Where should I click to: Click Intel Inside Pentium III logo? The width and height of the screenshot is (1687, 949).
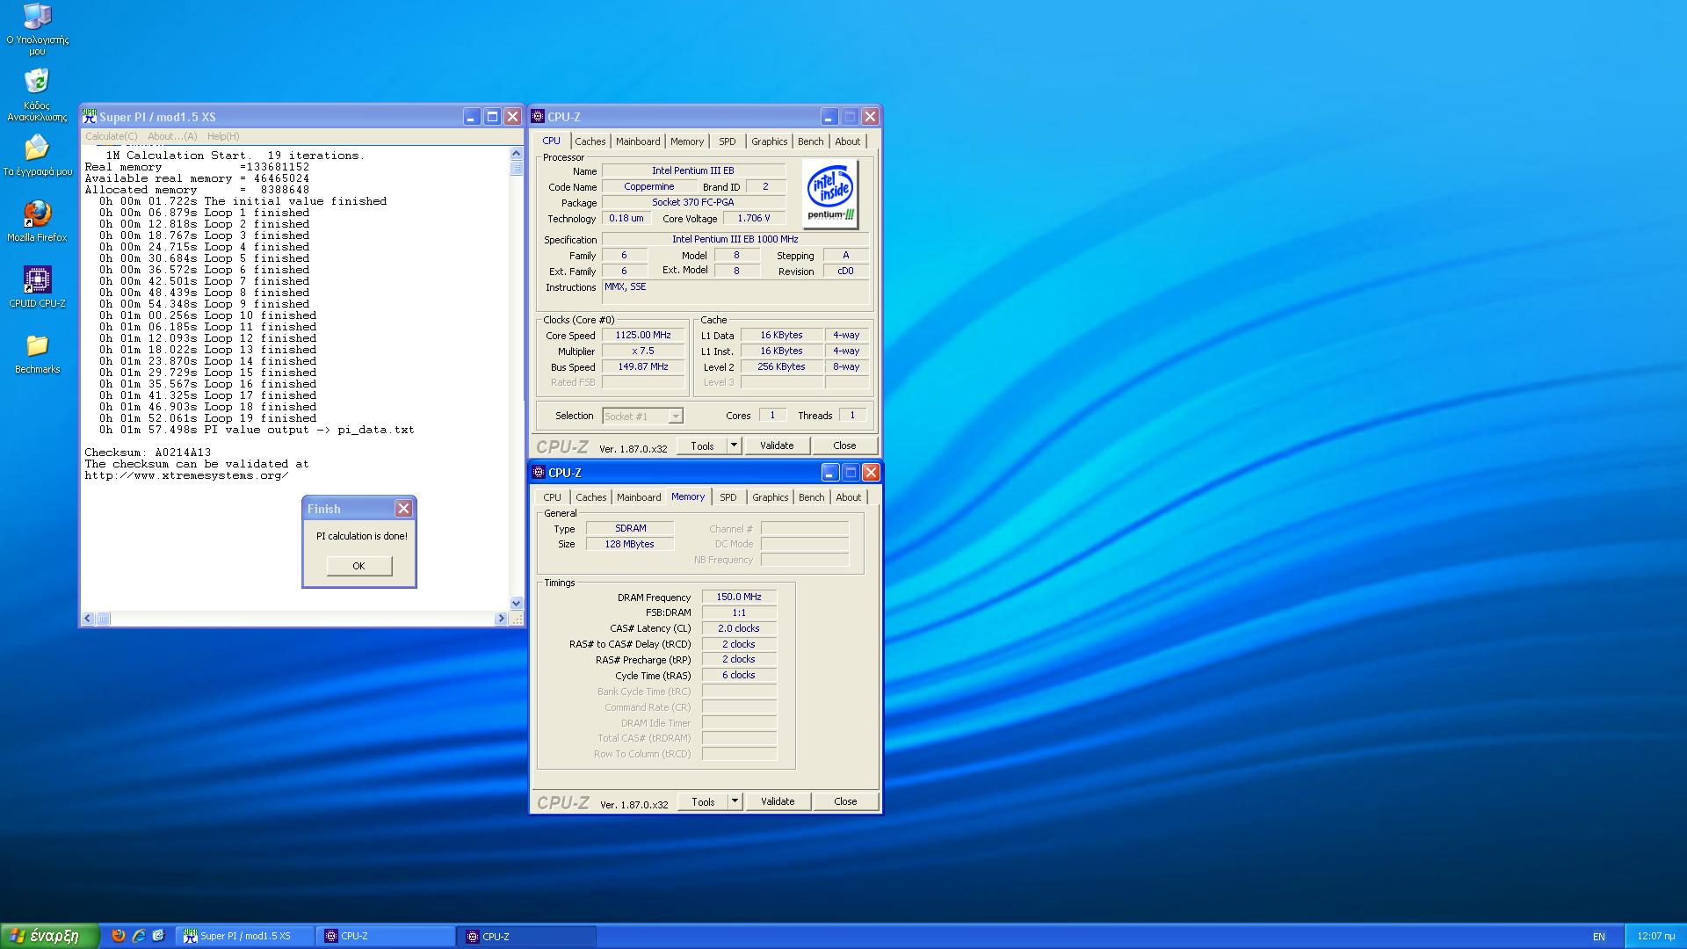click(x=830, y=193)
